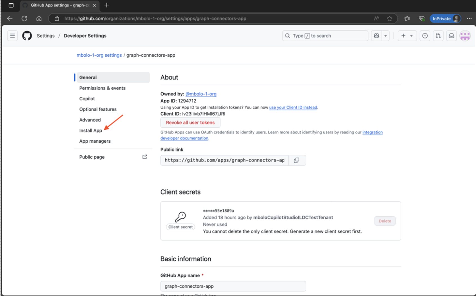Click the Revoke all user tokens button
The height and width of the screenshot is (296, 476).
(190, 122)
